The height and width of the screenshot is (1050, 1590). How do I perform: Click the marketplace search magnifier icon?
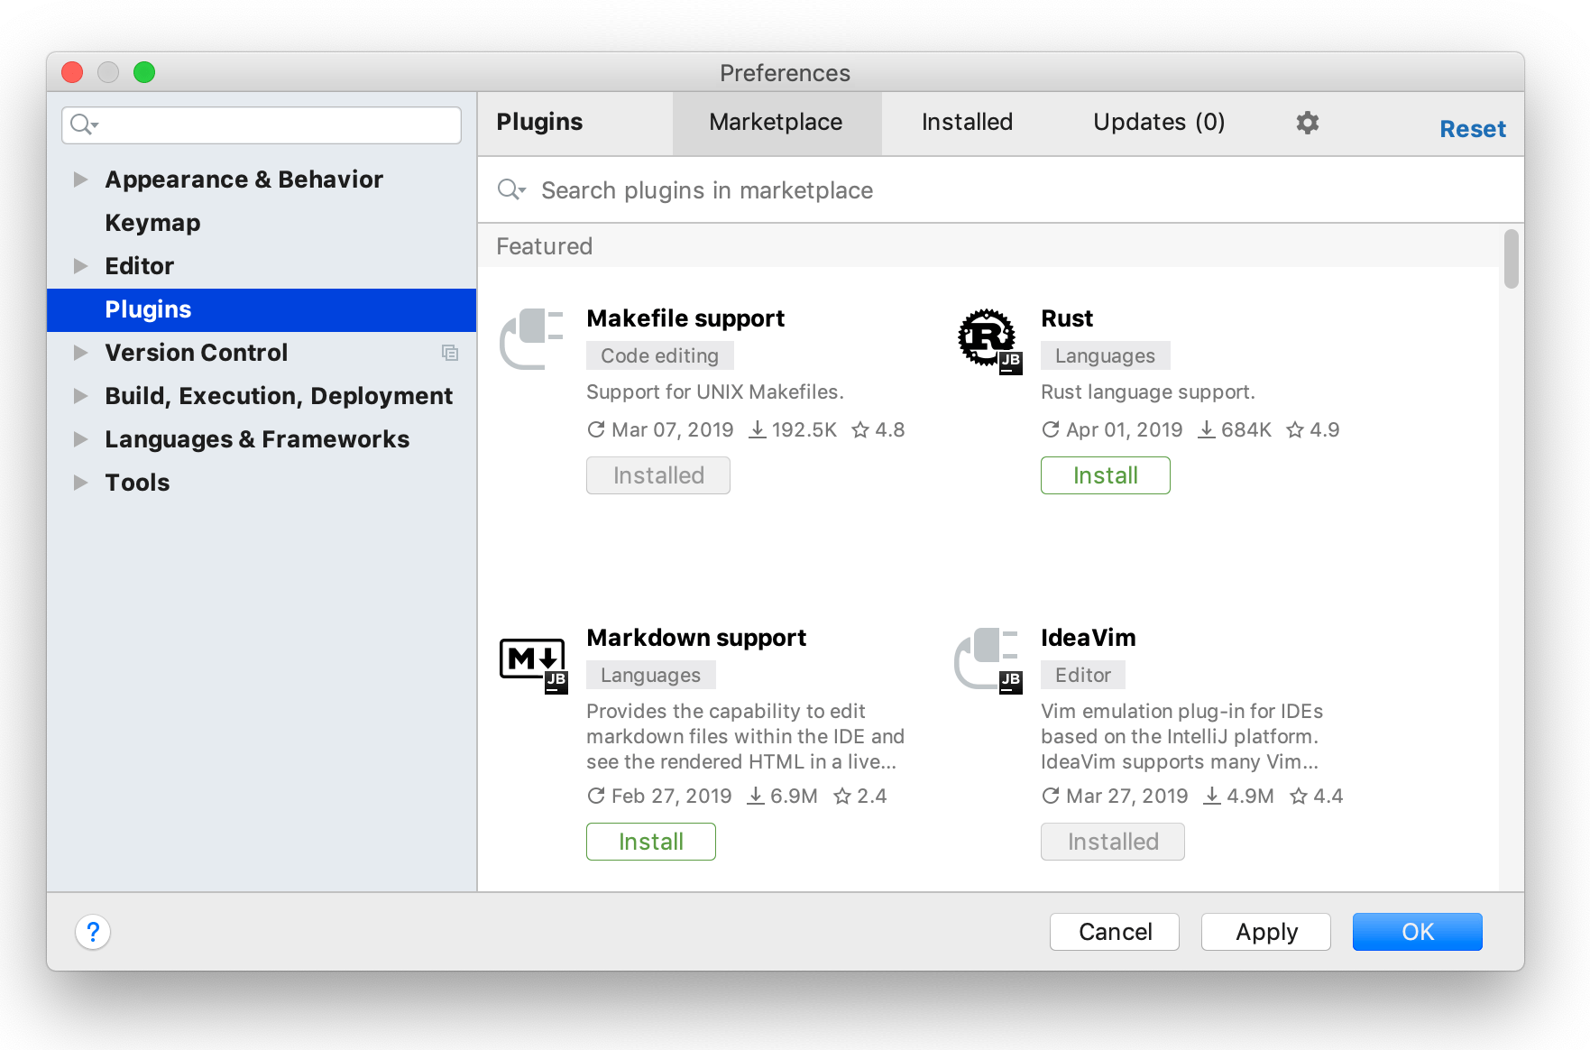[x=510, y=189]
